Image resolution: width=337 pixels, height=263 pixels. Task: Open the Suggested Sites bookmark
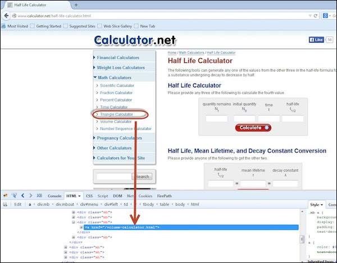80,26
